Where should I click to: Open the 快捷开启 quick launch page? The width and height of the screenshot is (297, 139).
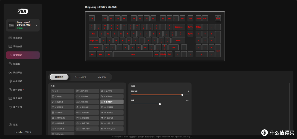(23, 72)
